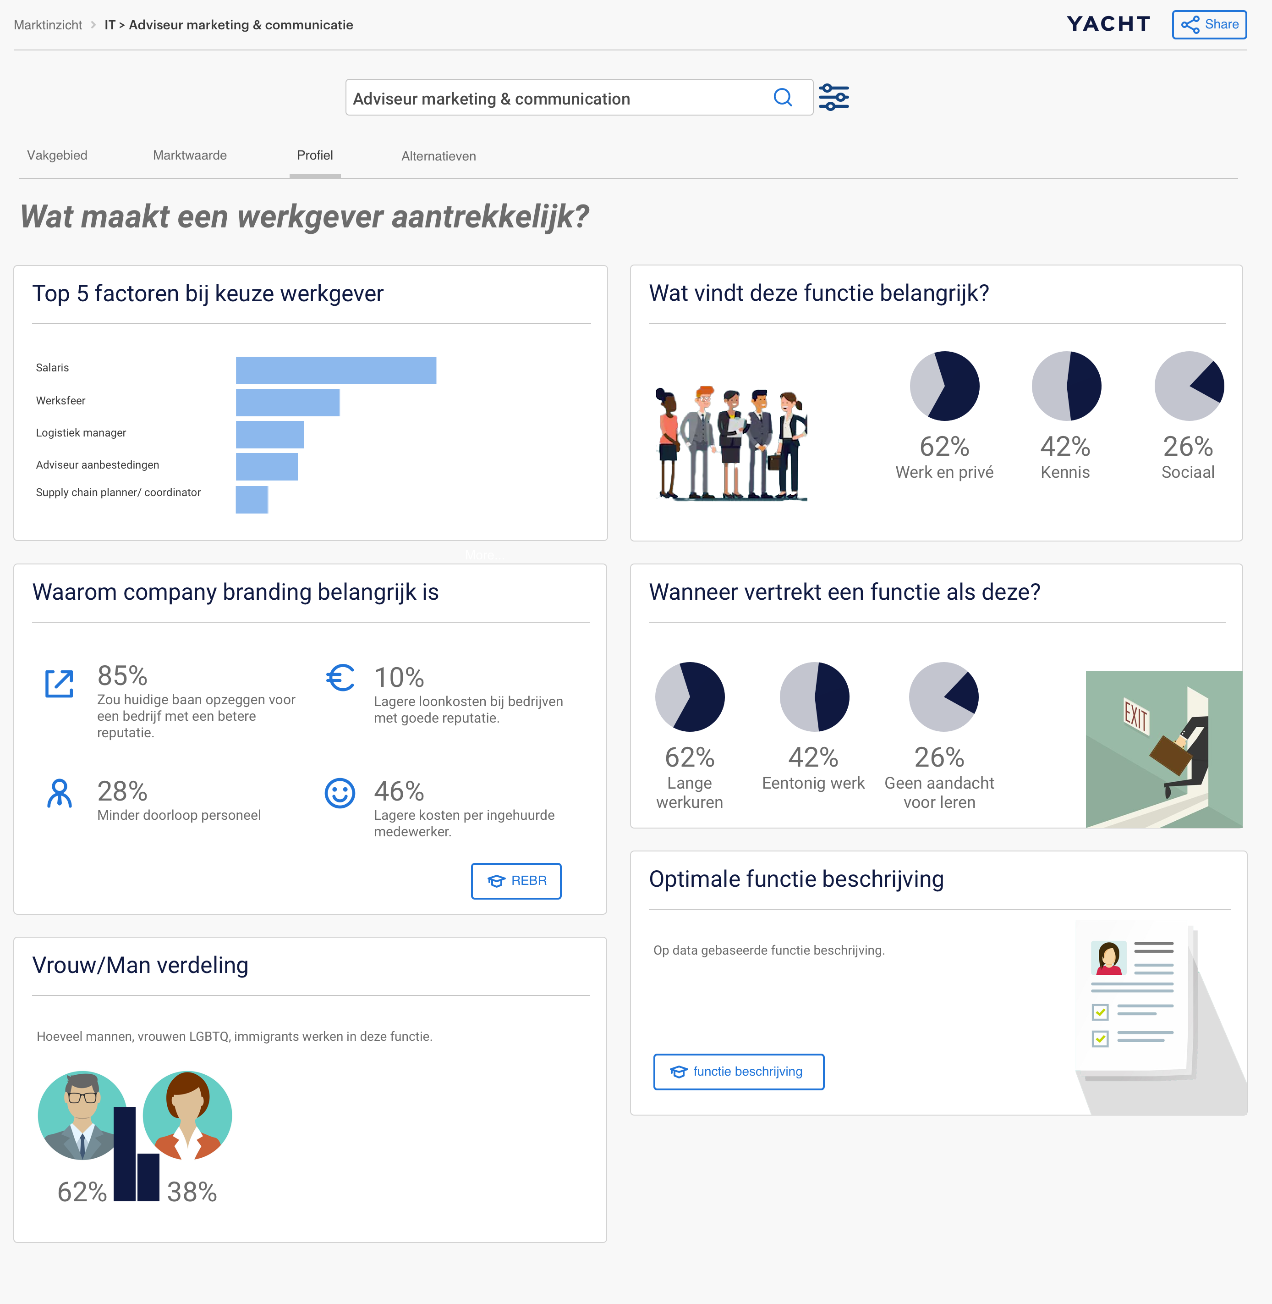Viewport: 1272px width, 1304px height.
Task: Click the smiley icon beside 46%
Action: [340, 793]
